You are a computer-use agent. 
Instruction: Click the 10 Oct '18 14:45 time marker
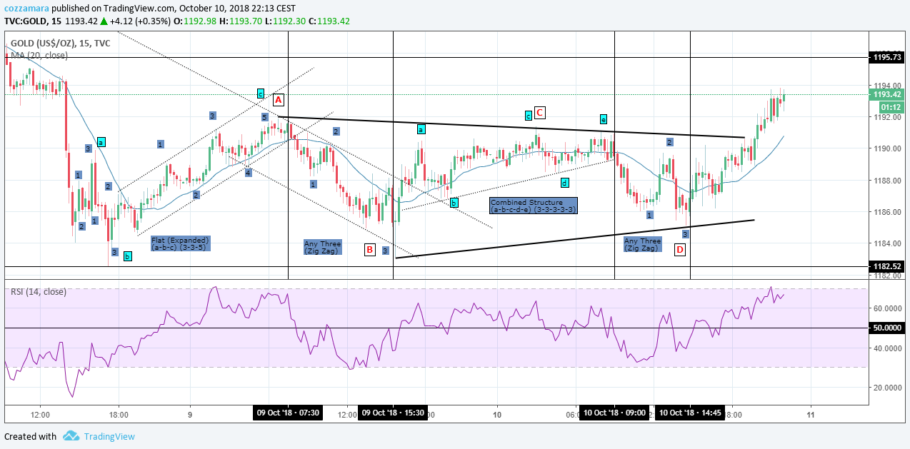tap(690, 413)
